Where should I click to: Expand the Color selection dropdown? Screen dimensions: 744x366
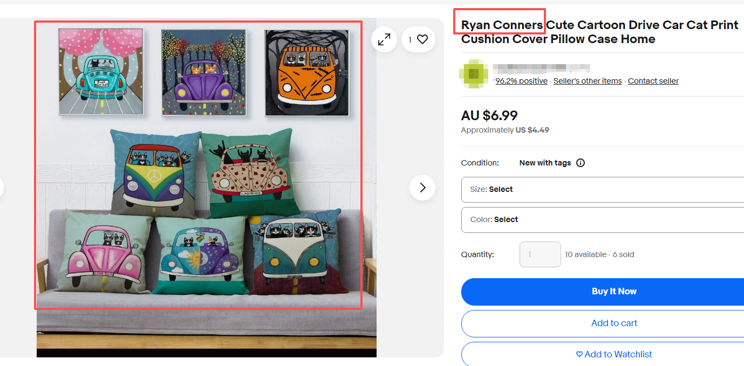tap(602, 220)
